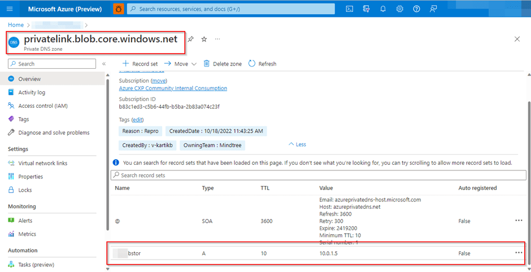531x272 pixels.
Task: Open the more options ellipsis beside title
Action: (x=217, y=39)
